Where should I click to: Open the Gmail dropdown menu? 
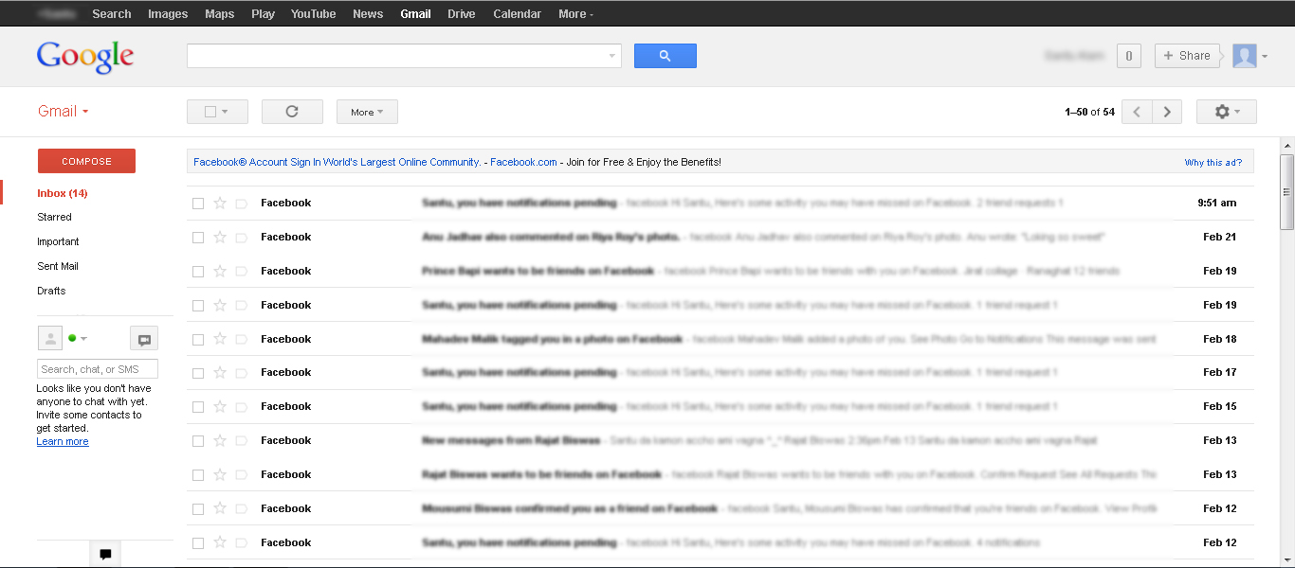[x=64, y=112]
